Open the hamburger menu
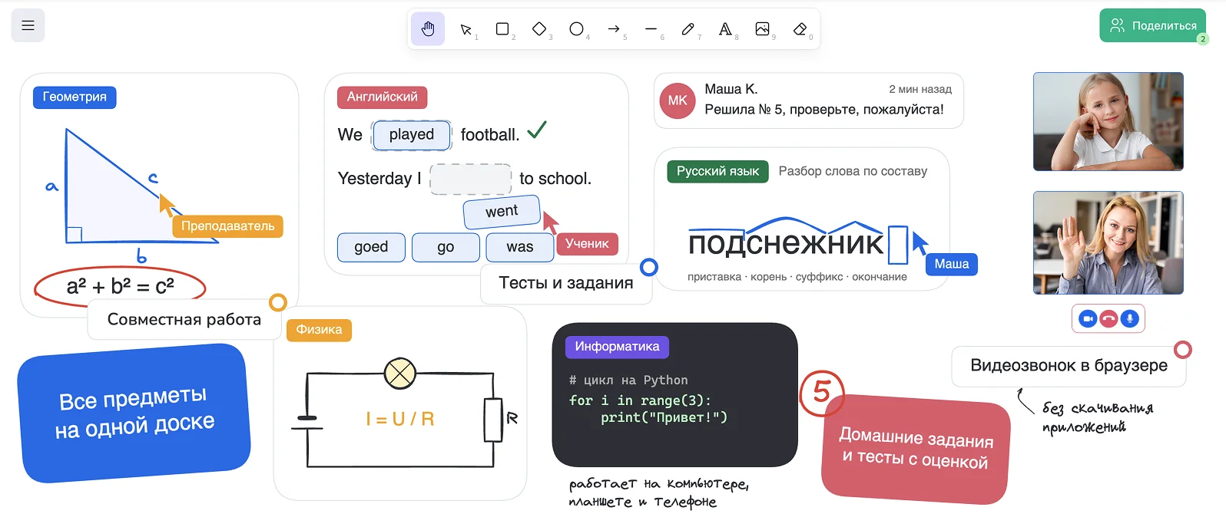Viewport: 1226px width, 527px height. coord(28,25)
